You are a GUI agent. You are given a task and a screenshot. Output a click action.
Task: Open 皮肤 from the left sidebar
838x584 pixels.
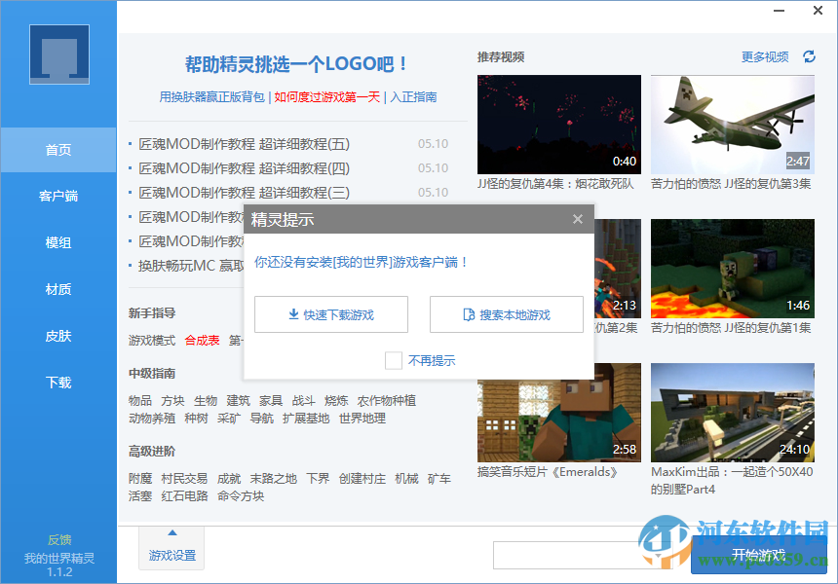[57, 336]
